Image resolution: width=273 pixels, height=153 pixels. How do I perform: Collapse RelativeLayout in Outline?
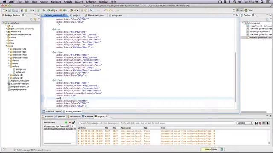coord(243,23)
